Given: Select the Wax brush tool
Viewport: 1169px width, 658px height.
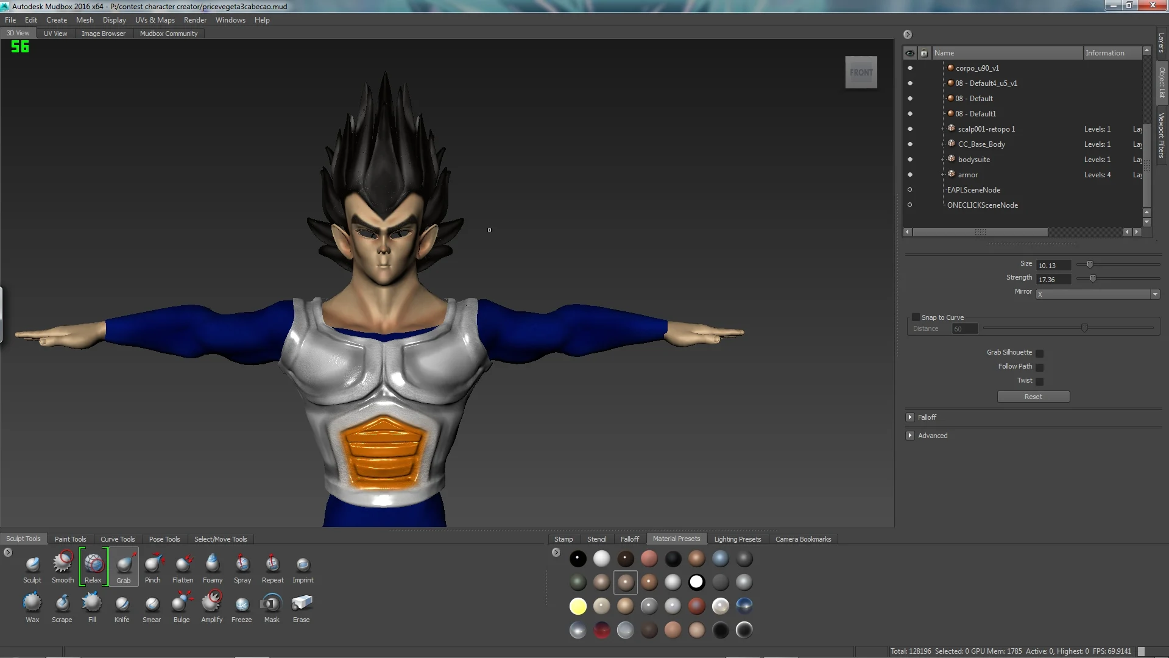Looking at the screenshot, I should pos(32,607).
